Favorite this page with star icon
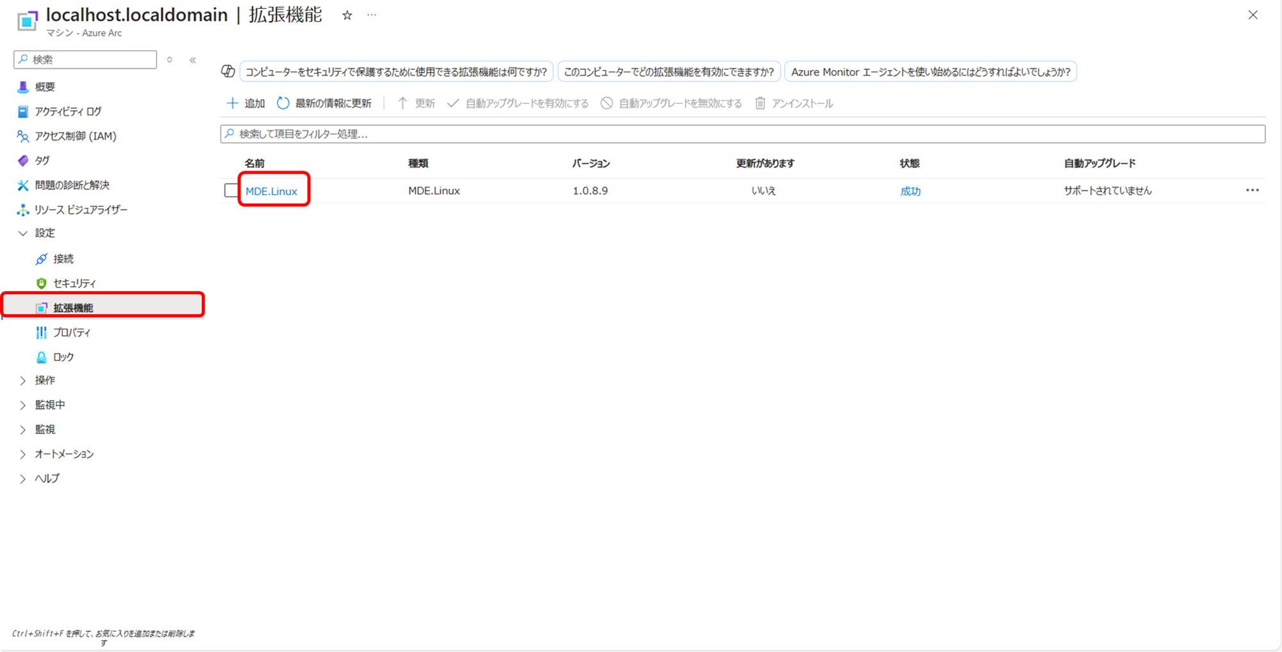This screenshot has width=1282, height=652. point(347,15)
